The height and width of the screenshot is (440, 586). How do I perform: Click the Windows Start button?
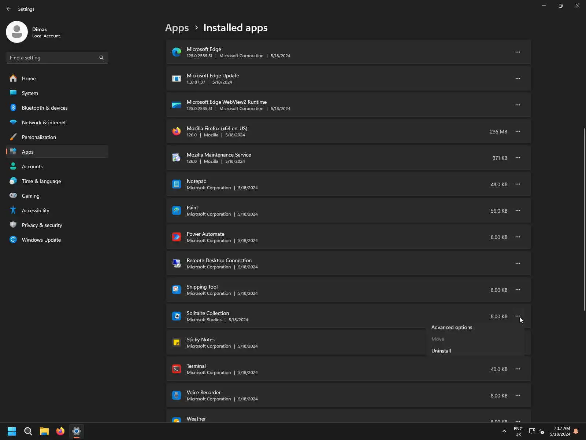tap(12, 431)
